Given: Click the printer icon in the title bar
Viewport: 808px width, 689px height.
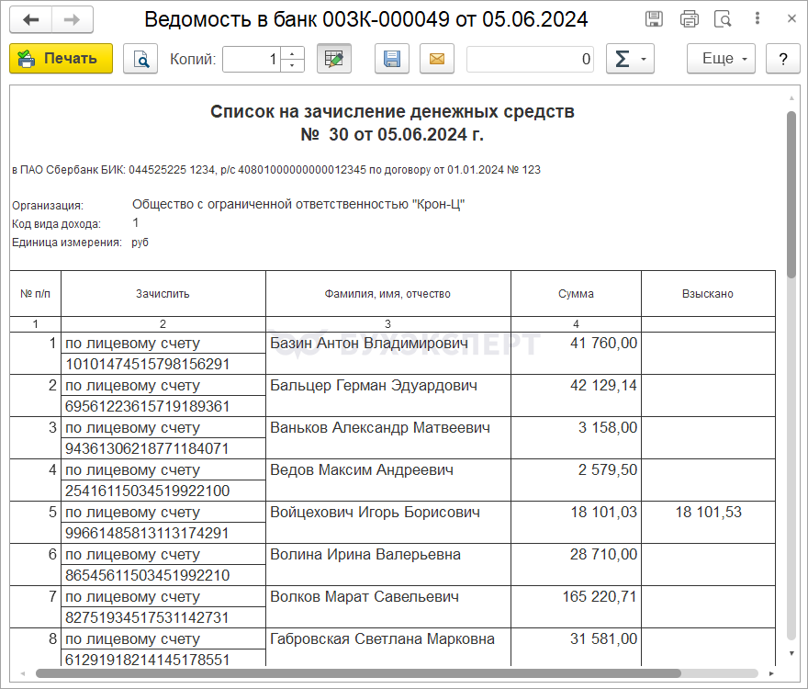Looking at the screenshot, I should 689,19.
